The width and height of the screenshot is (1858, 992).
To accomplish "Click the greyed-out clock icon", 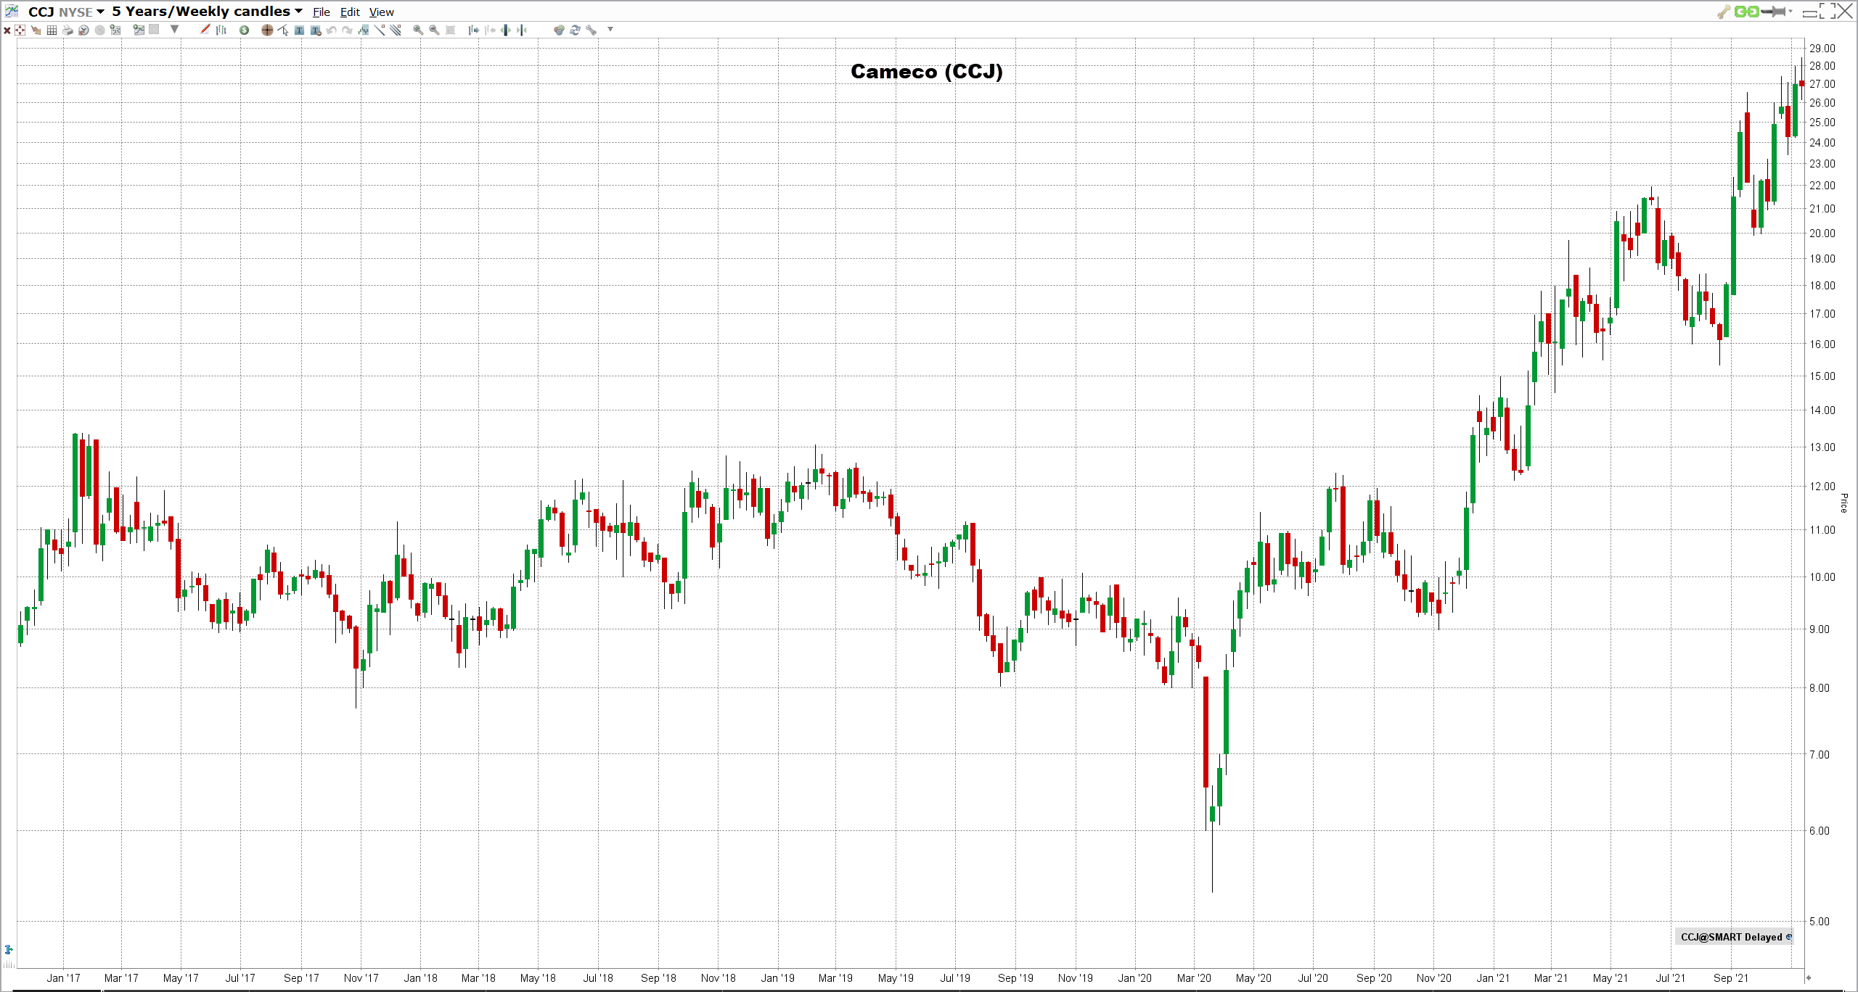I will click(99, 30).
